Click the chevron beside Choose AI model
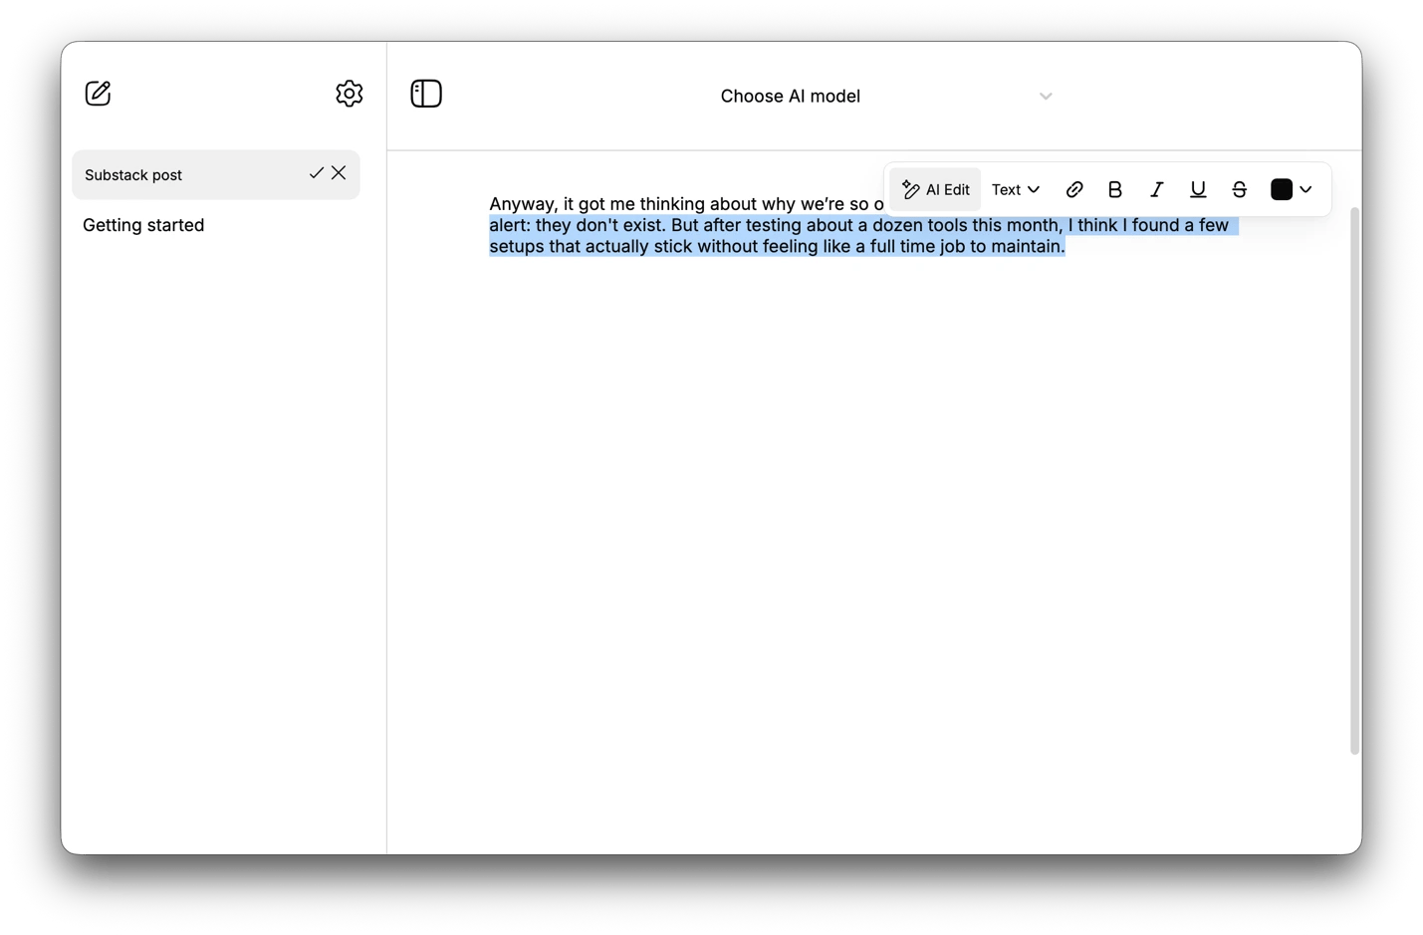1423x935 pixels. coord(1046,97)
